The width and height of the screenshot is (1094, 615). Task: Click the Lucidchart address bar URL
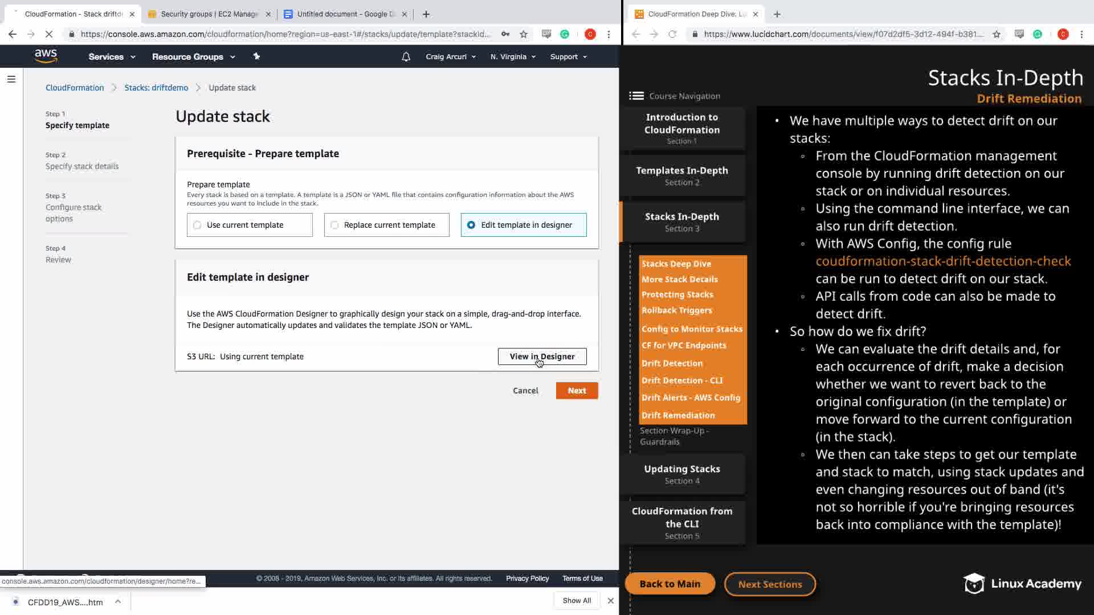tap(843, 34)
